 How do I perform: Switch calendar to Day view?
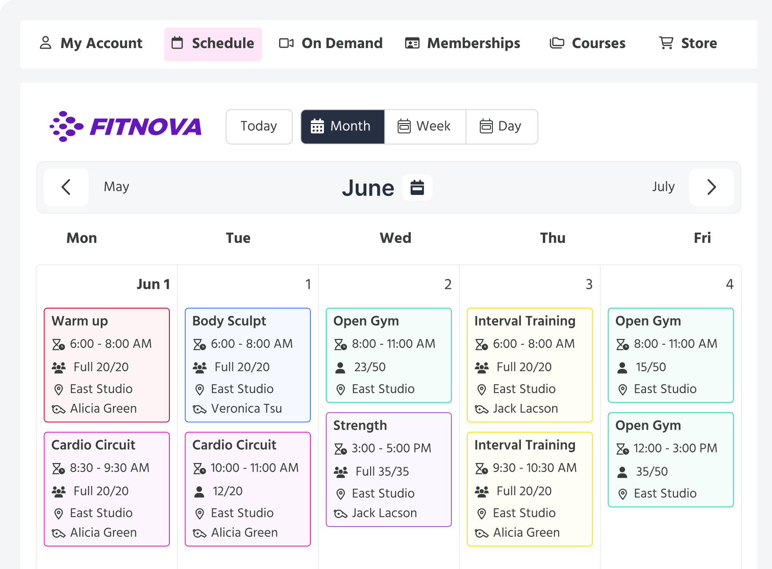501,126
